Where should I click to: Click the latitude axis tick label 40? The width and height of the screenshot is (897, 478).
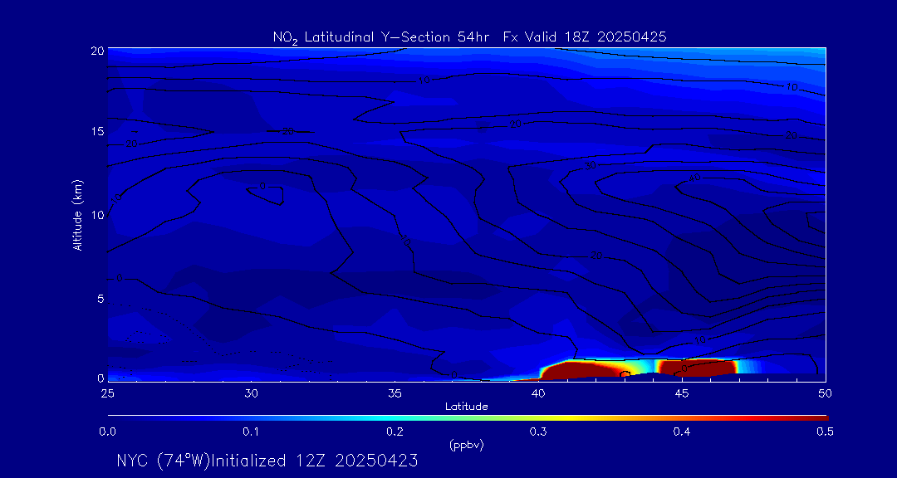point(538,393)
